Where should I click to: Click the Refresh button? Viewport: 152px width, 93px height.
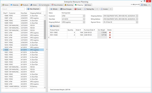(x=54, y=9)
